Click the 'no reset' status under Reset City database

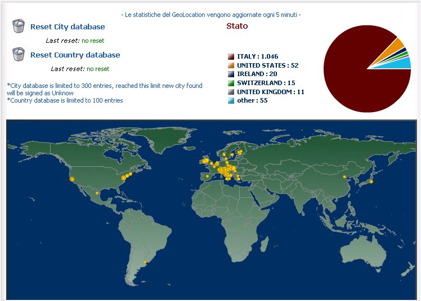(x=93, y=41)
